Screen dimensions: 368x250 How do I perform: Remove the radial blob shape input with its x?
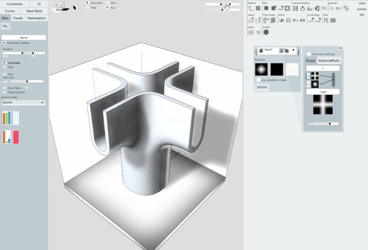[x=308, y=84]
